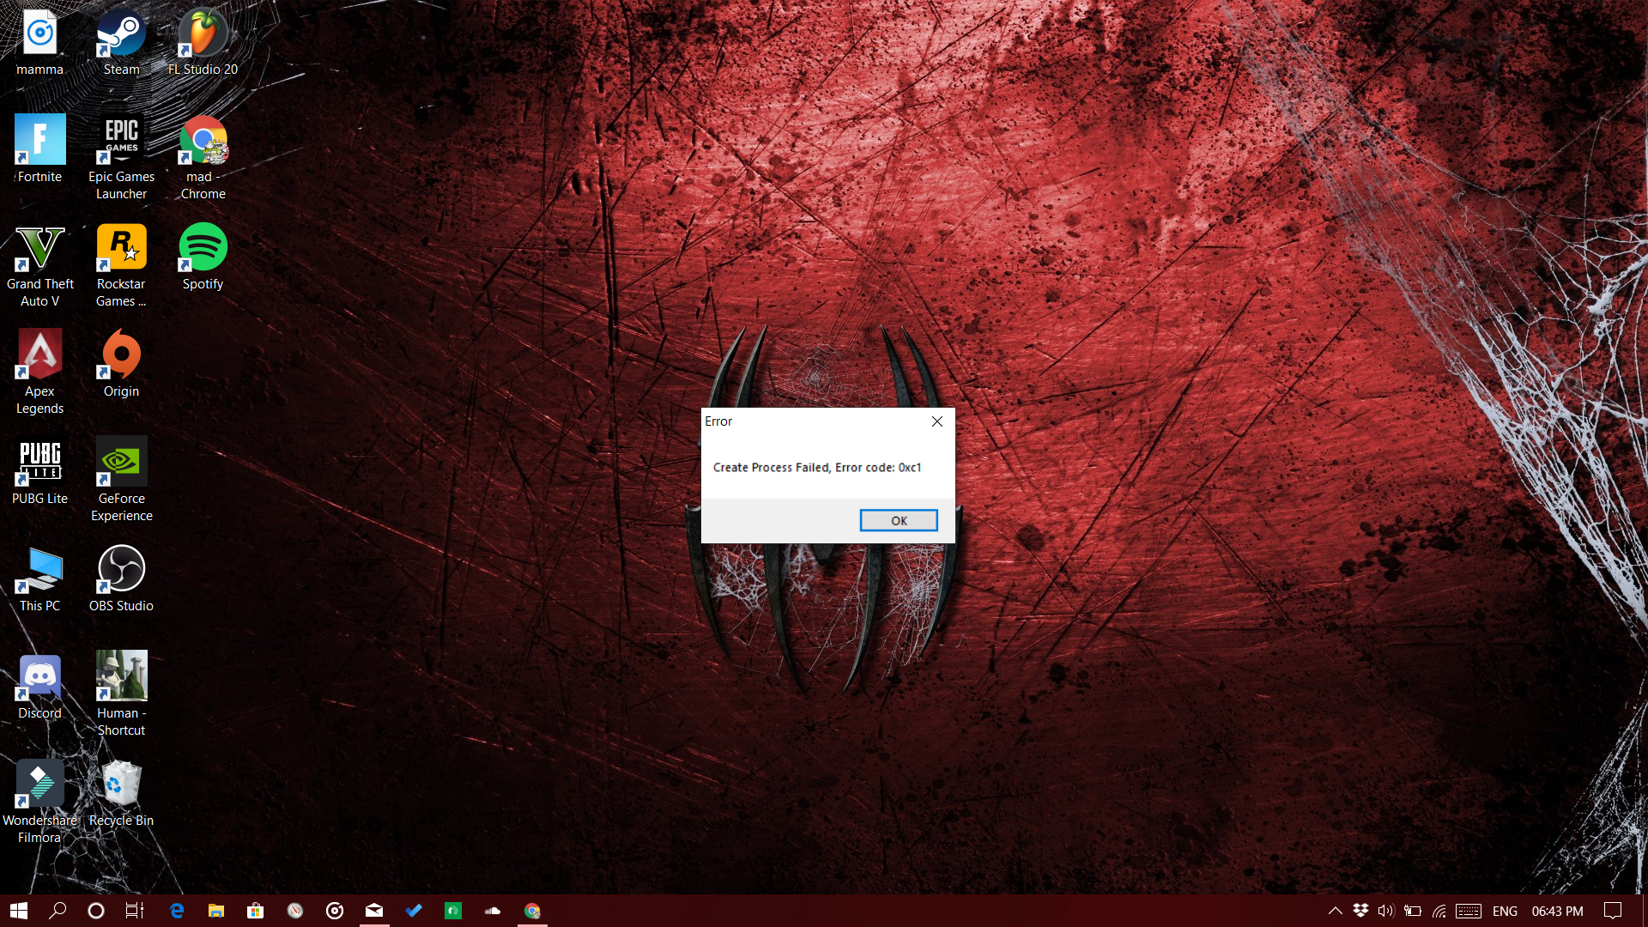Image resolution: width=1648 pixels, height=927 pixels.
Task: Show hidden system tray icons
Action: (x=1335, y=911)
